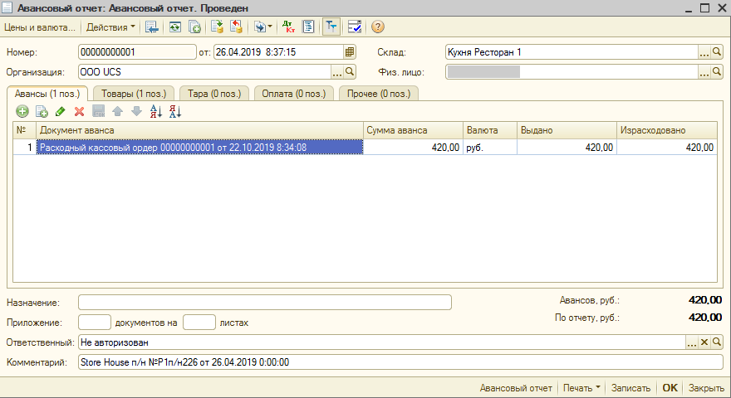Viewport: 731px width, 398px height.
Task: Click the disabled finish-editing save icon
Action: 98,111
